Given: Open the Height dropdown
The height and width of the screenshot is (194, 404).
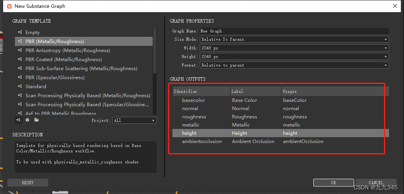Looking at the screenshot, I should click(x=294, y=56).
